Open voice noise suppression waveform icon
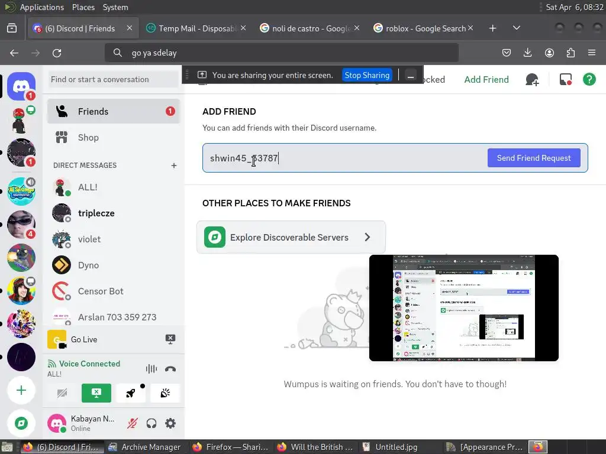This screenshot has height=454, width=606. coord(151,369)
